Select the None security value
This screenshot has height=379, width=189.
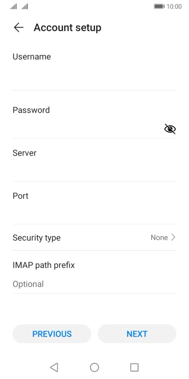tap(159, 238)
